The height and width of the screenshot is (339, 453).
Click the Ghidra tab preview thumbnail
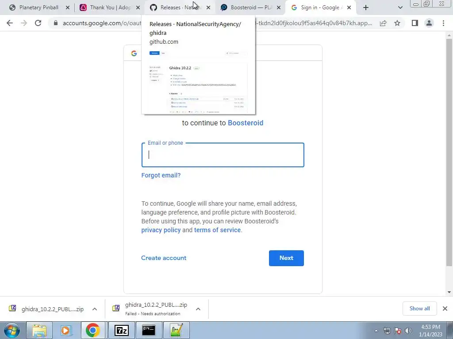click(199, 81)
